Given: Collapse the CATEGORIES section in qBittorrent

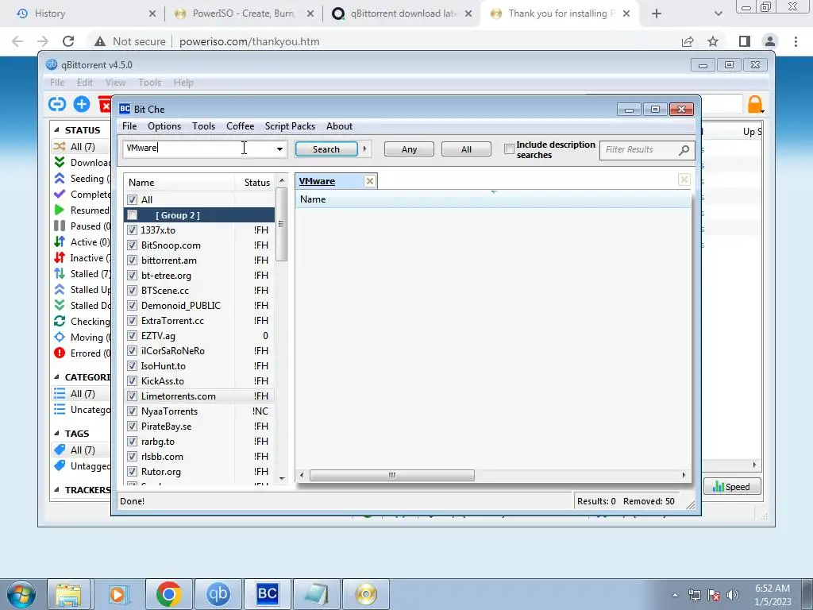Looking at the screenshot, I should (x=56, y=377).
